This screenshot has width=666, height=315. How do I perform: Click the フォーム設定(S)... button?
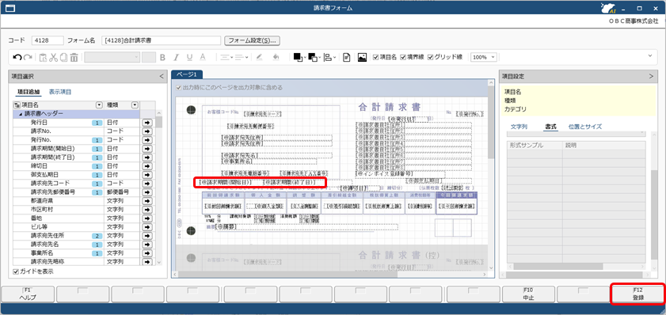click(x=253, y=40)
